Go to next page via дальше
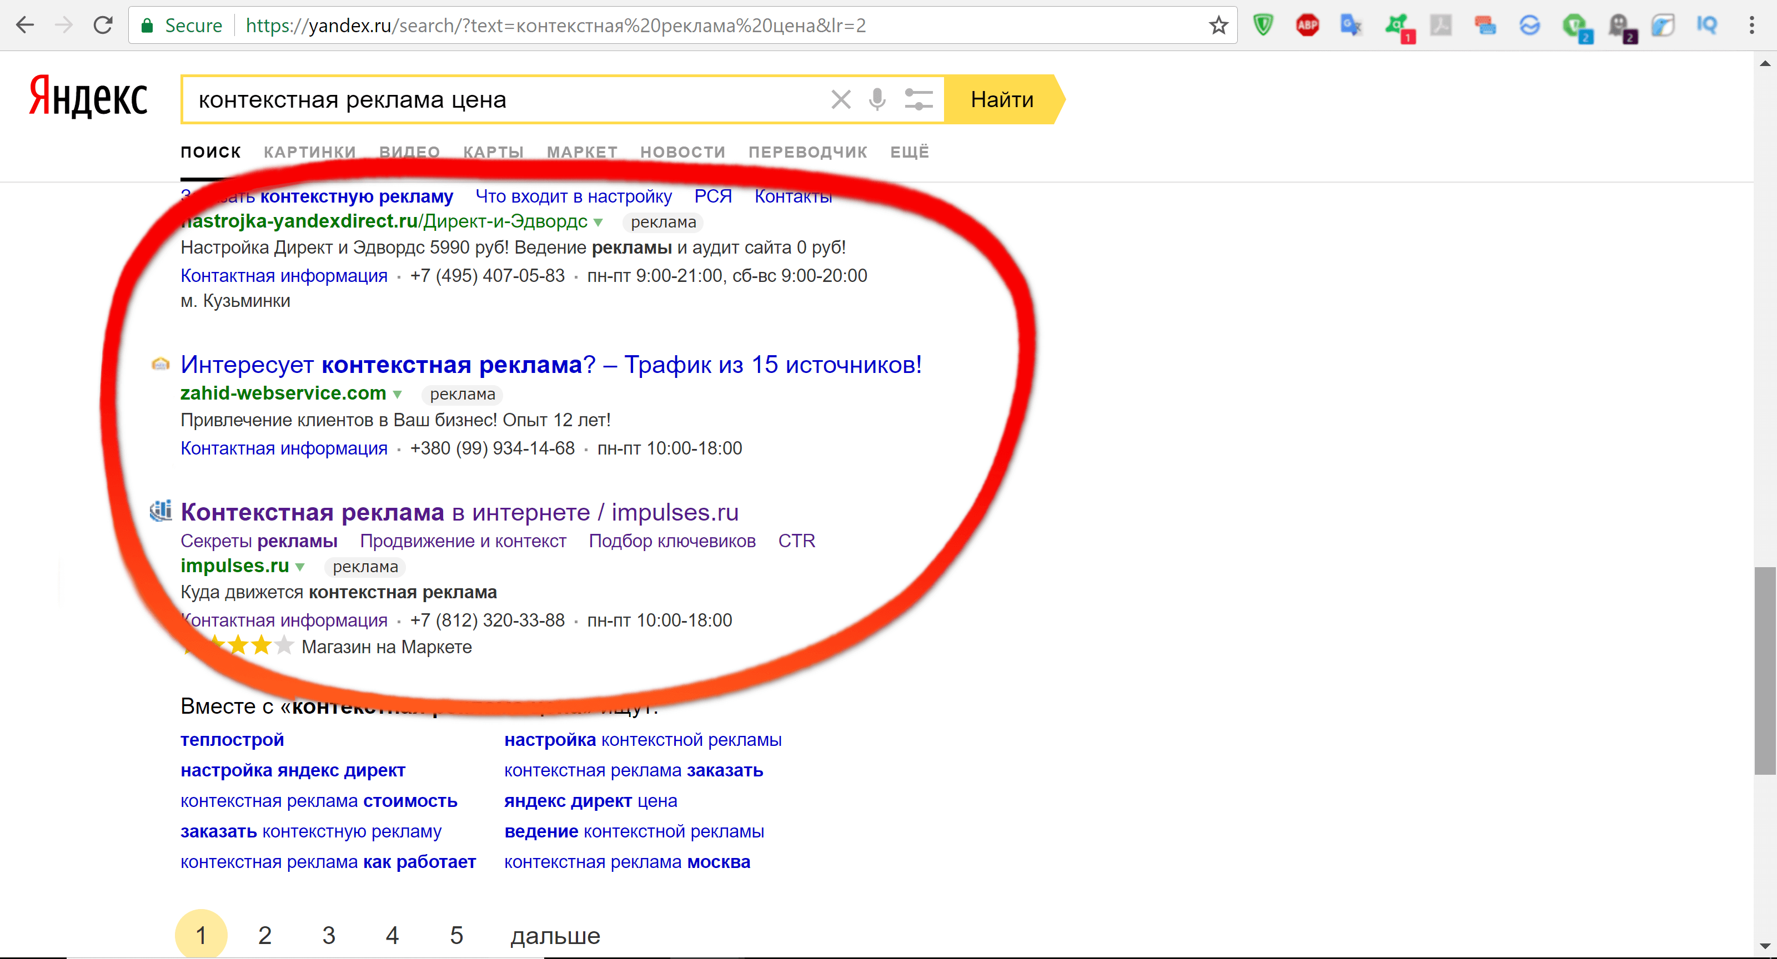1777x959 pixels. click(555, 936)
